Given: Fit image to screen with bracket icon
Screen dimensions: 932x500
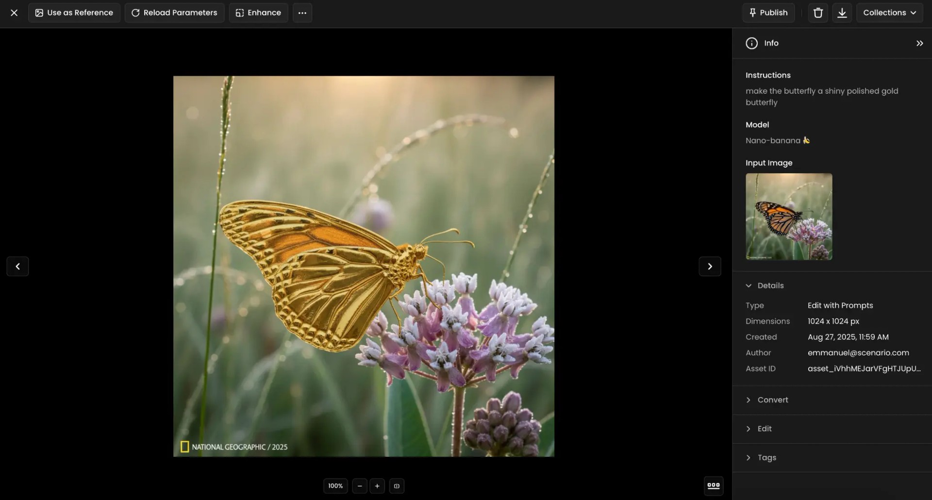Looking at the screenshot, I should click(x=397, y=485).
